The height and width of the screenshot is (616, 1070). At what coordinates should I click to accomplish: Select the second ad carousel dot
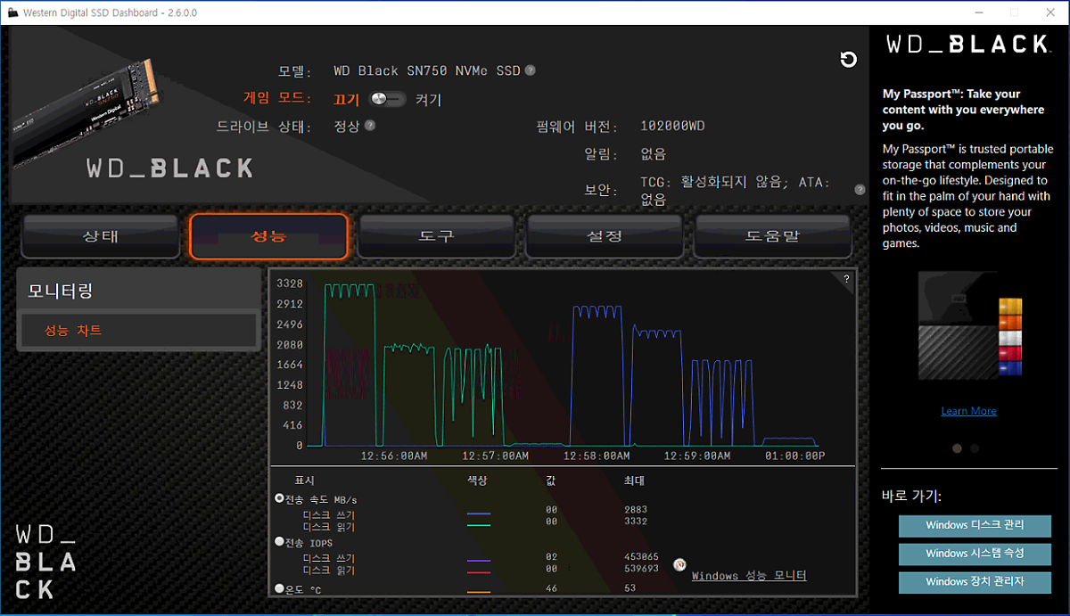point(975,448)
